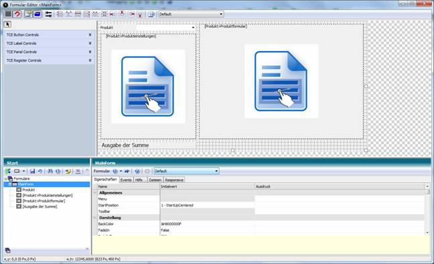Viewport: 434px width, 264px height.
Task: Select MainForm in the Formulare tree
Action: click(25, 184)
